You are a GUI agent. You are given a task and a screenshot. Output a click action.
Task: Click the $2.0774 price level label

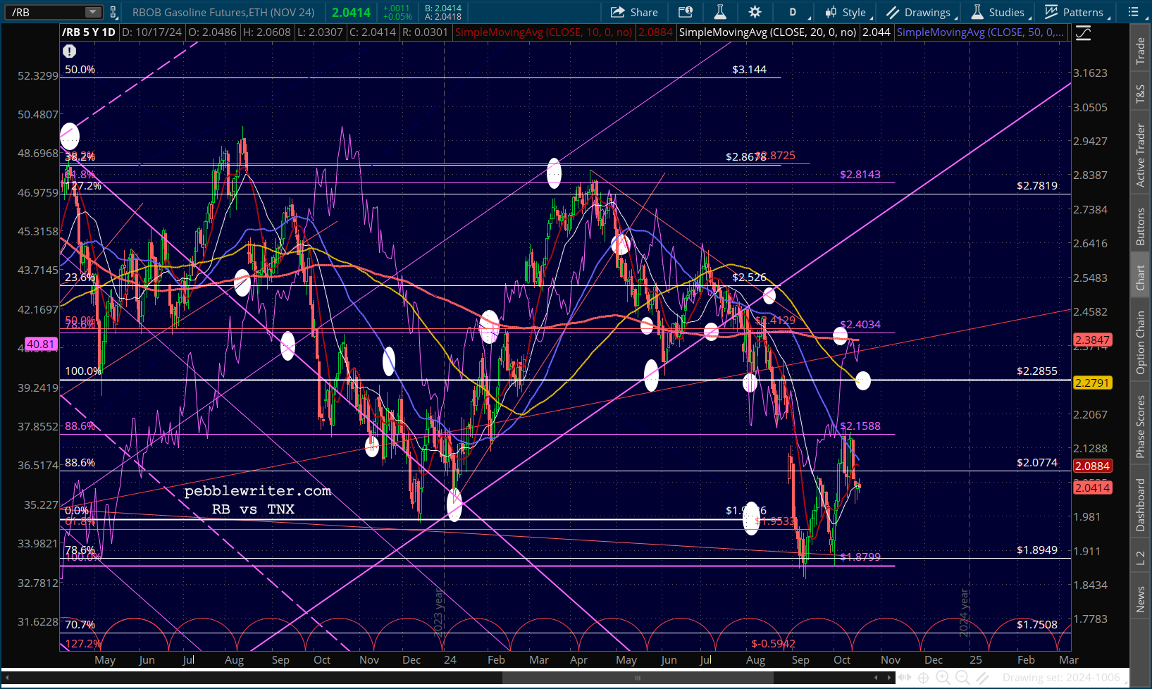1037,462
